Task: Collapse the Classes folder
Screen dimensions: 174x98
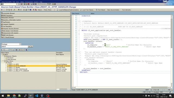Action: (x=5, y=63)
